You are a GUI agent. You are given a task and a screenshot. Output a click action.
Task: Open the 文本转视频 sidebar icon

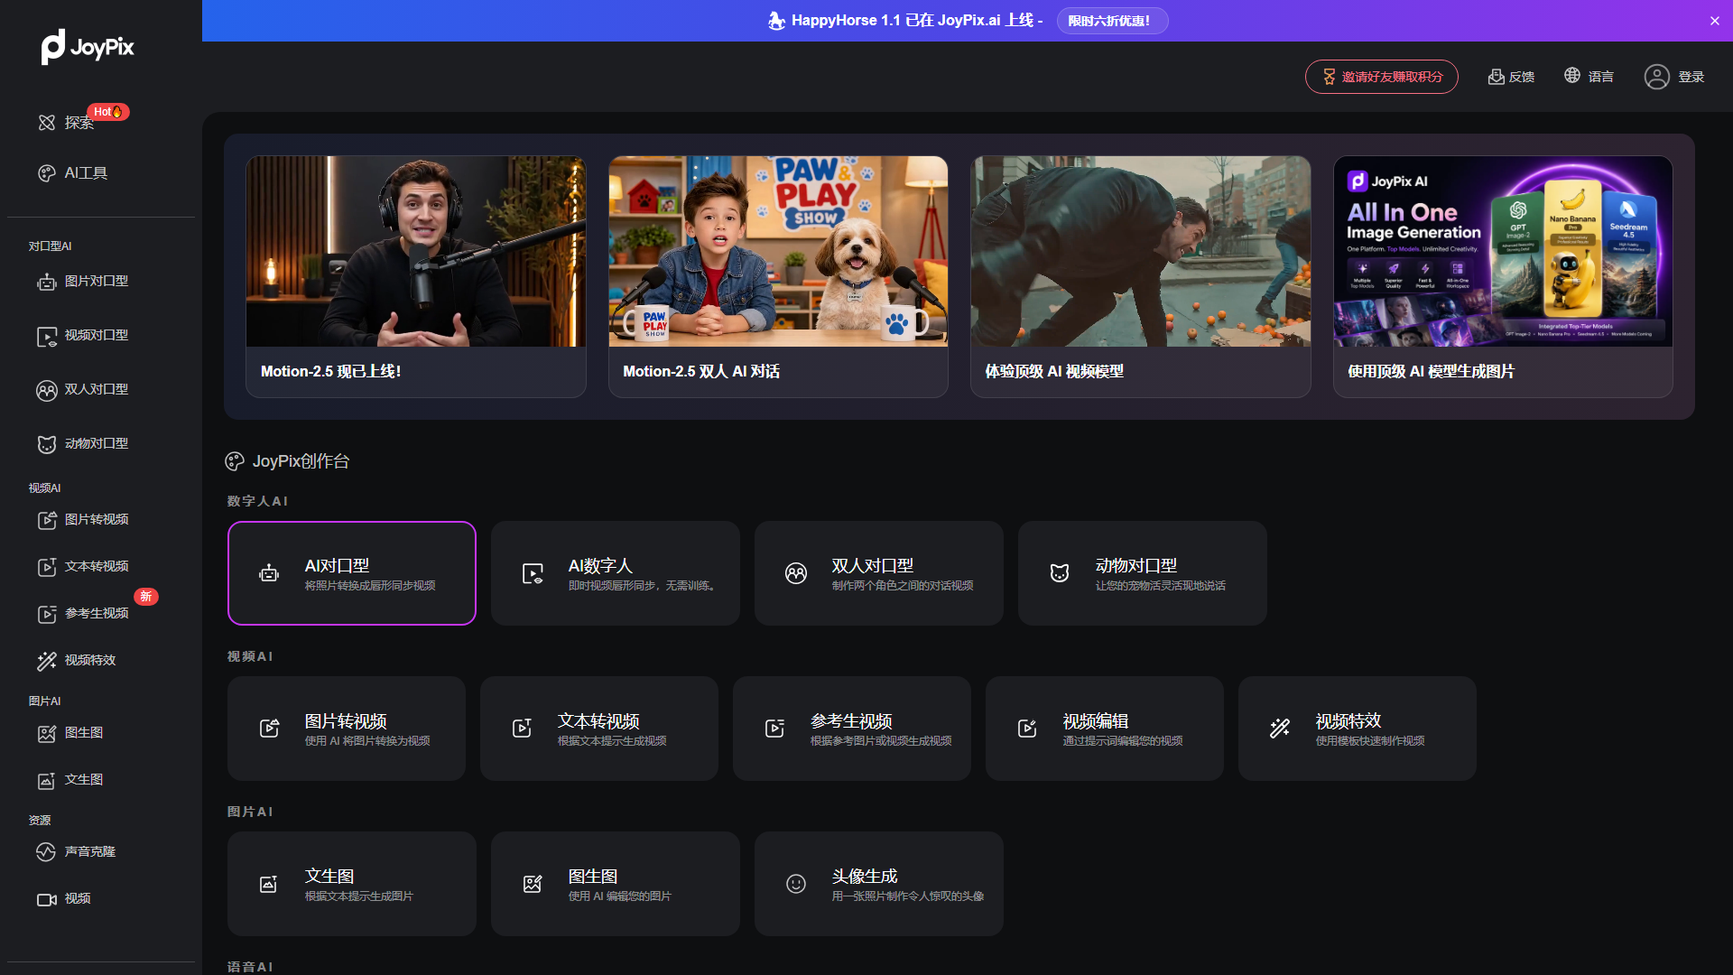pos(47,567)
